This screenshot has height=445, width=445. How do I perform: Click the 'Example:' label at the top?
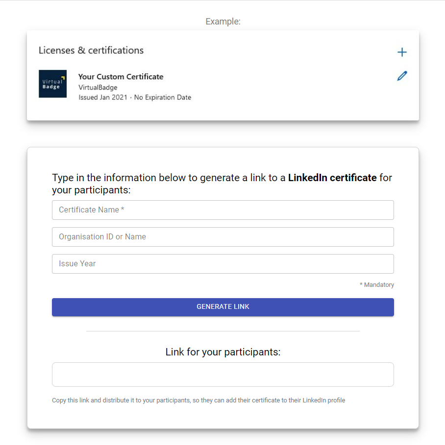(x=223, y=21)
